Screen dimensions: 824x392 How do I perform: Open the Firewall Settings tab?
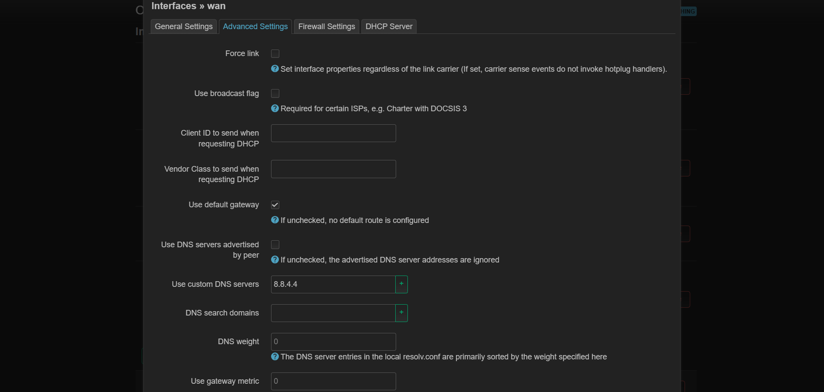[x=327, y=27]
